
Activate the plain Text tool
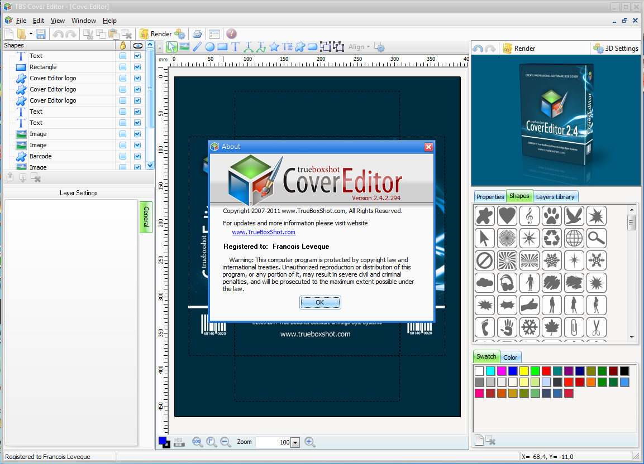tap(235, 47)
